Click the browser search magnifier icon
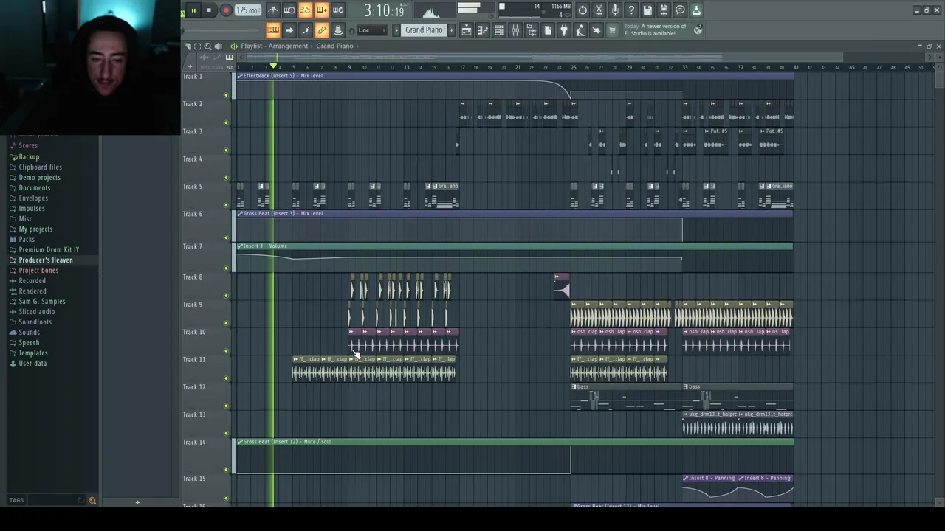945x531 pixels. [x=92, y=500]
